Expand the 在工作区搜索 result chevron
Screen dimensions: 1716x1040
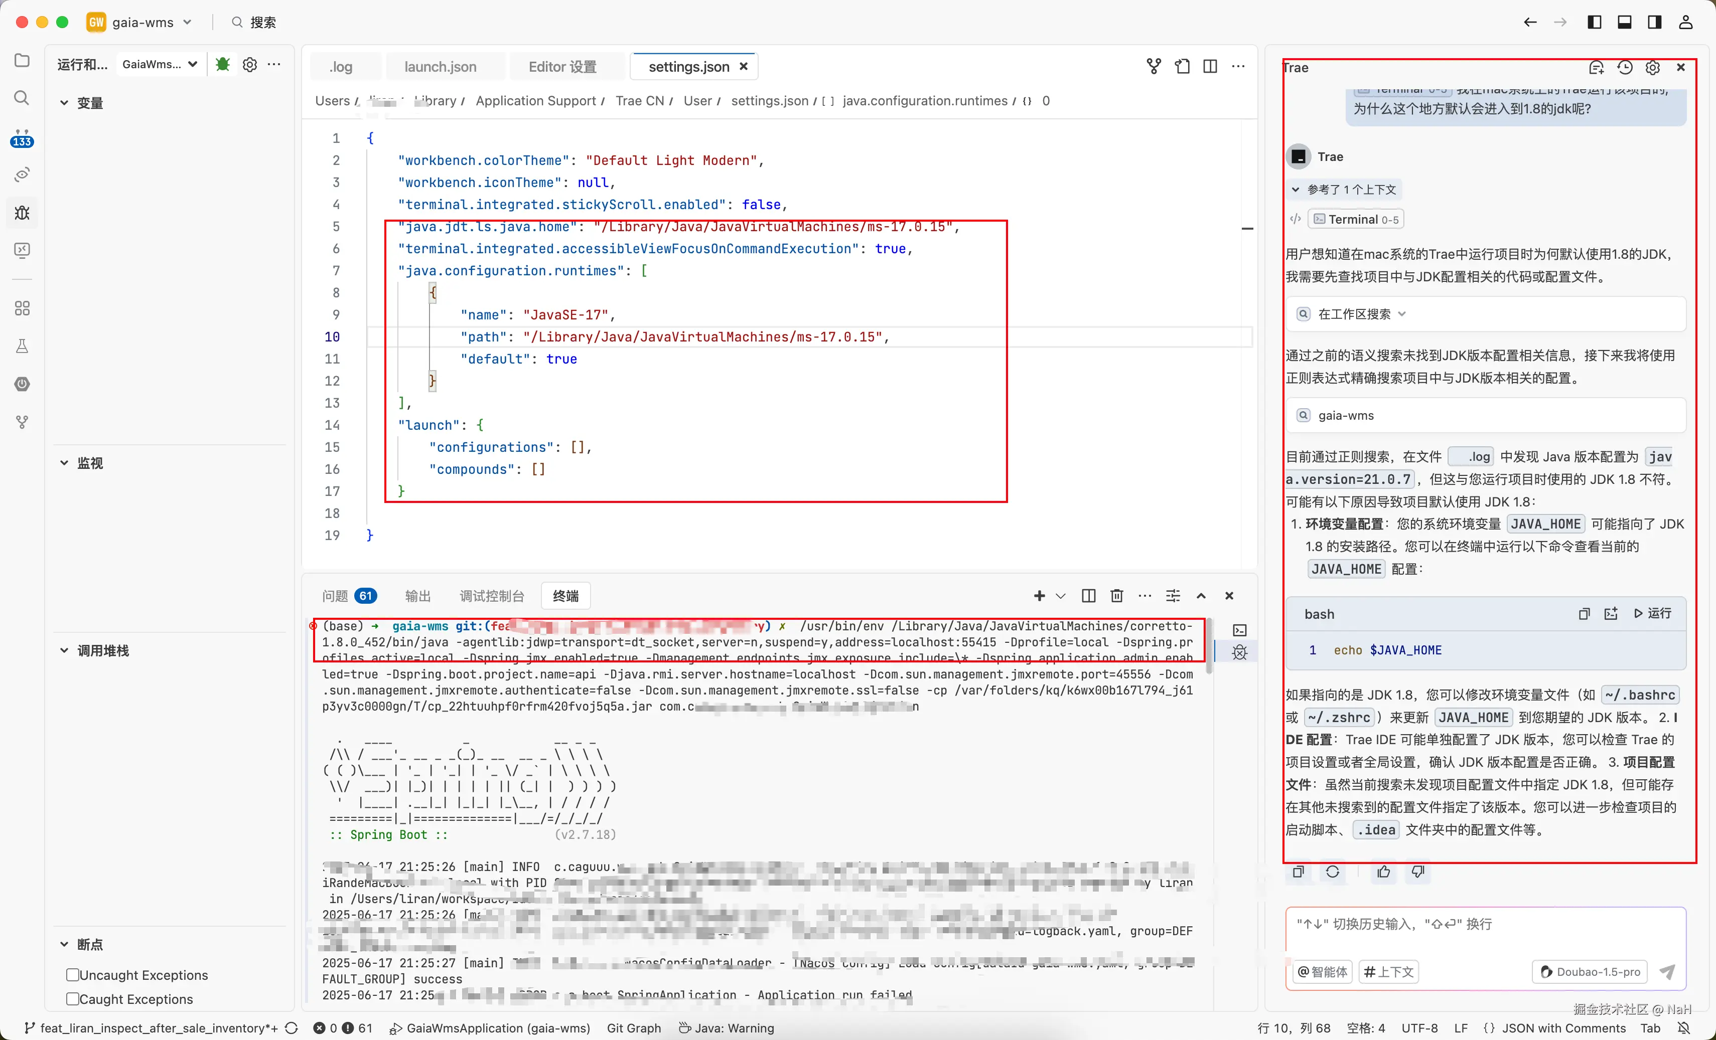[1402, 314]
